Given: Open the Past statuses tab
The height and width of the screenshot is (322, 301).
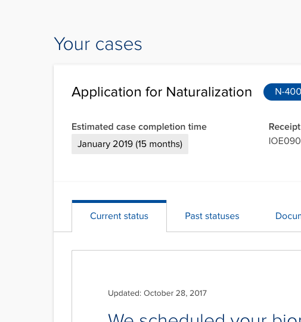Looking at the screenshot, I should (212, 216).
